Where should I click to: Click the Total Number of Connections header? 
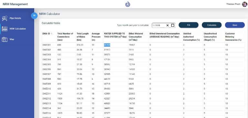pyautogui.click(x=65, y=37)
